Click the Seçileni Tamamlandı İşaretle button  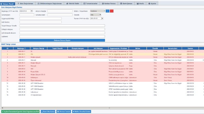(x=20, y=111)
